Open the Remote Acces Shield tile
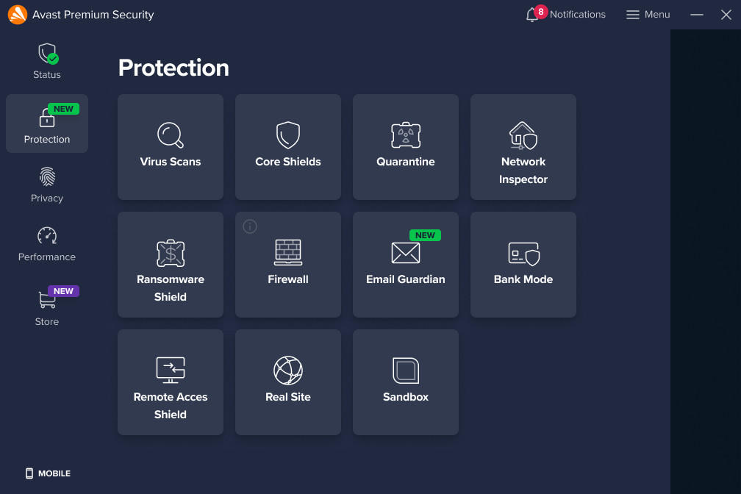741x494 pixels. (170, 382)
